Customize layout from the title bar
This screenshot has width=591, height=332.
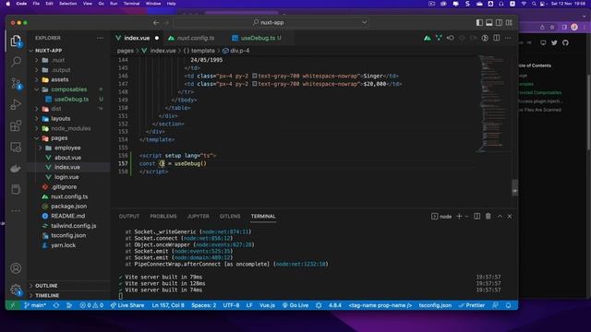click(509, 22)
